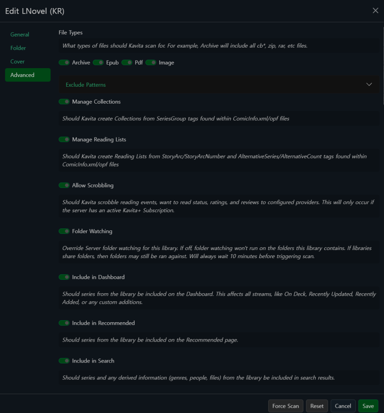Disable Folder Watching for this library
This screenshot has height=413, width=384.
click(x=64, y=232)
